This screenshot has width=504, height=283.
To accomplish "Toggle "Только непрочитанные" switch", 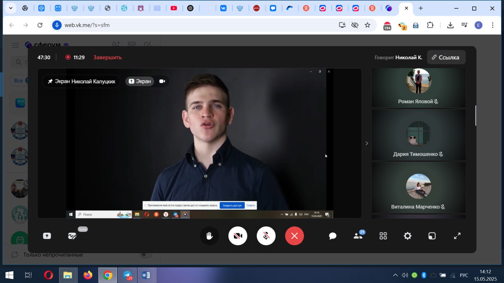I will (x=146, y=255).
